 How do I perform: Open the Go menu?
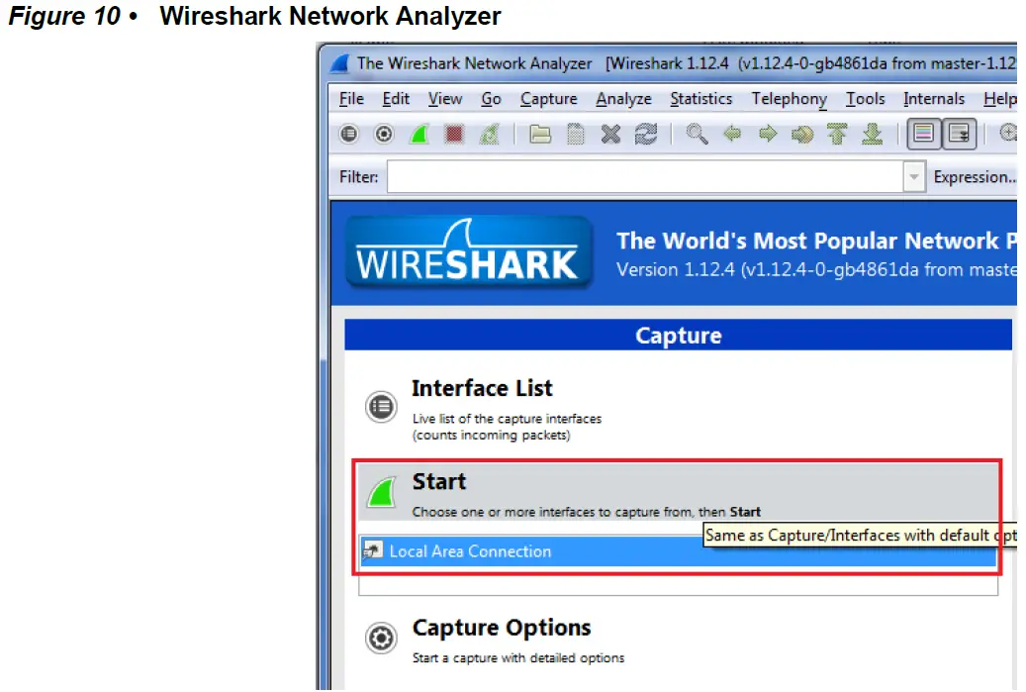pyautogui.click(x=491, y=99)
